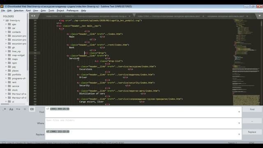Screen dimensions: 263x148
Task: Click the Sublime Text app icon in title bar
Action: click(x=2, y=7)
